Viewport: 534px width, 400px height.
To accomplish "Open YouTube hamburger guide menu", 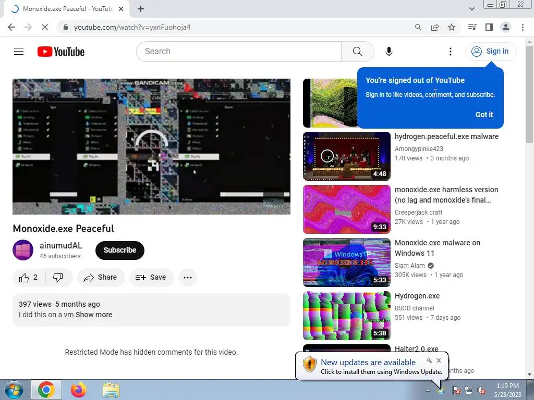I will point(19,52).
